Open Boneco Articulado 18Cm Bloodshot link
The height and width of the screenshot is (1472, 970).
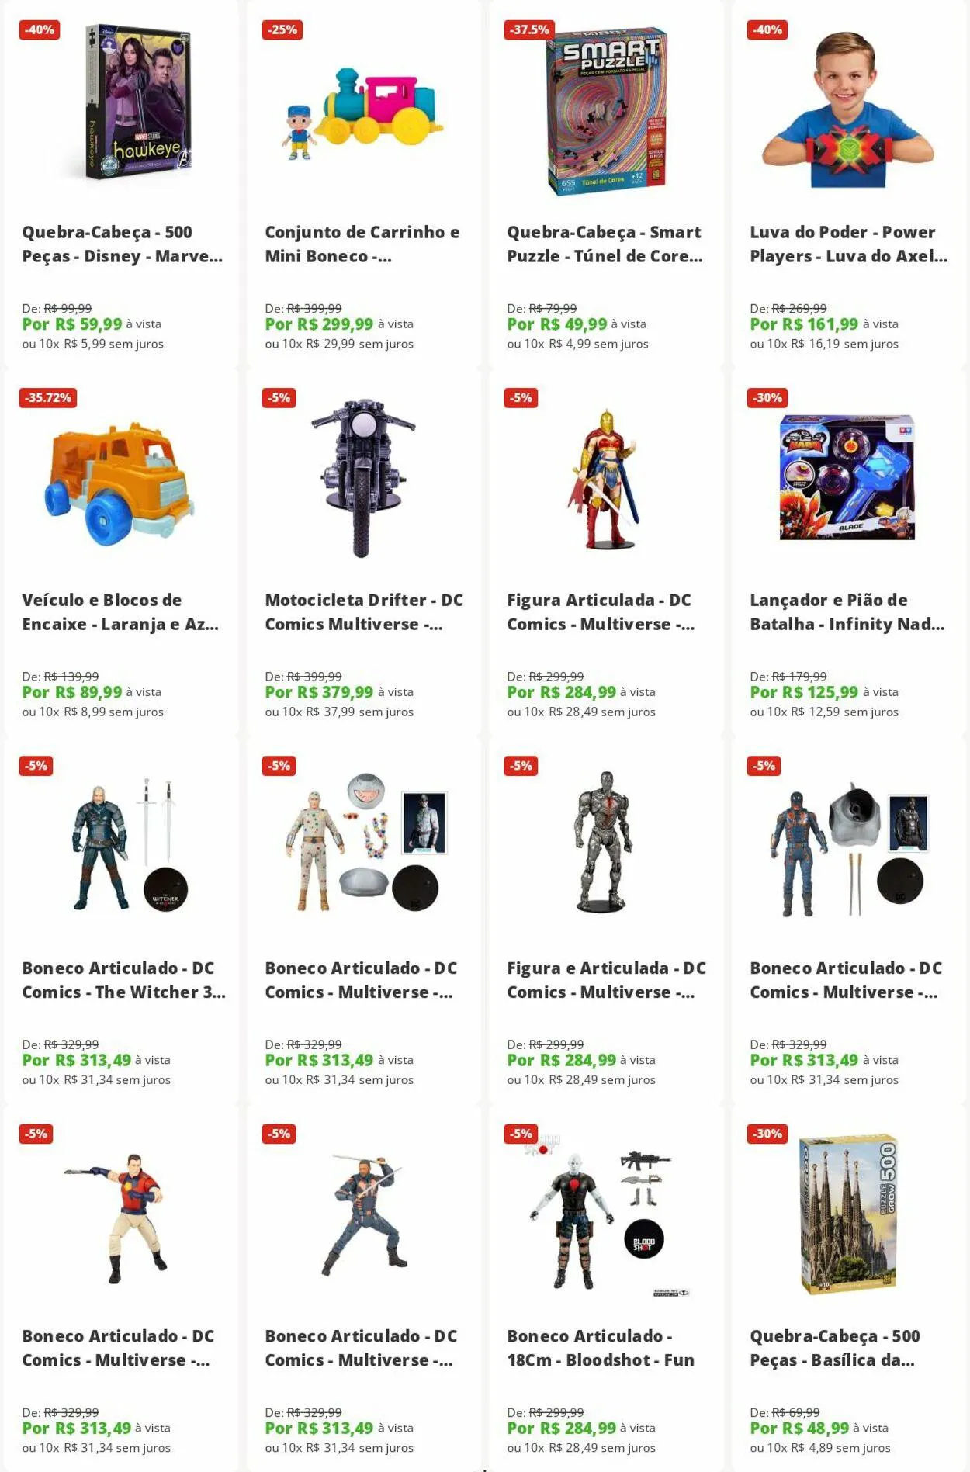pyautogui.click(x=601, y=1348)
